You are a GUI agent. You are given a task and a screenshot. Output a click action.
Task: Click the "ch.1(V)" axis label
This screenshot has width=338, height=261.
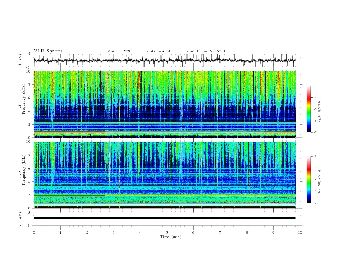click(20, 61)
